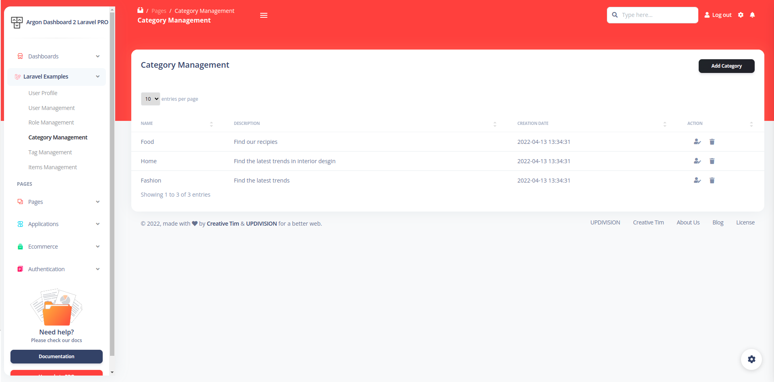Click the settings gear icon in top navbar
This screenshot has height=382, width=774.
click(741, 15)
